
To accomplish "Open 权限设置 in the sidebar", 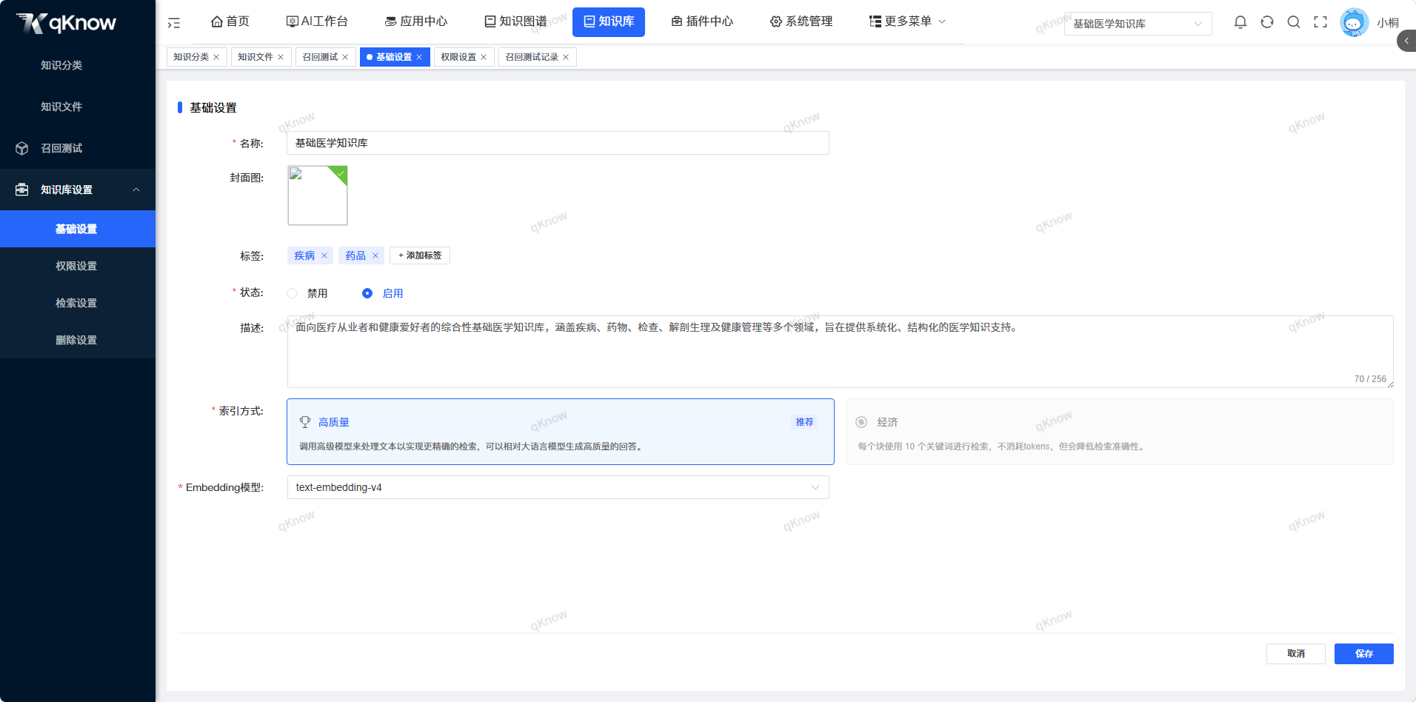I will [78, 266].
